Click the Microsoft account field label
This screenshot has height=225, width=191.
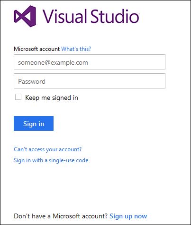pos(37,49)
